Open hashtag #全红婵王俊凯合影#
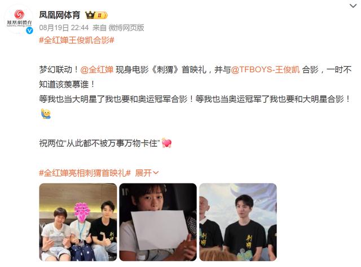 click(77, 40)
